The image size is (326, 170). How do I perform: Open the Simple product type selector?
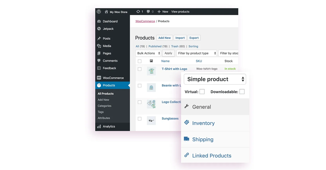[x=215, y=79]
